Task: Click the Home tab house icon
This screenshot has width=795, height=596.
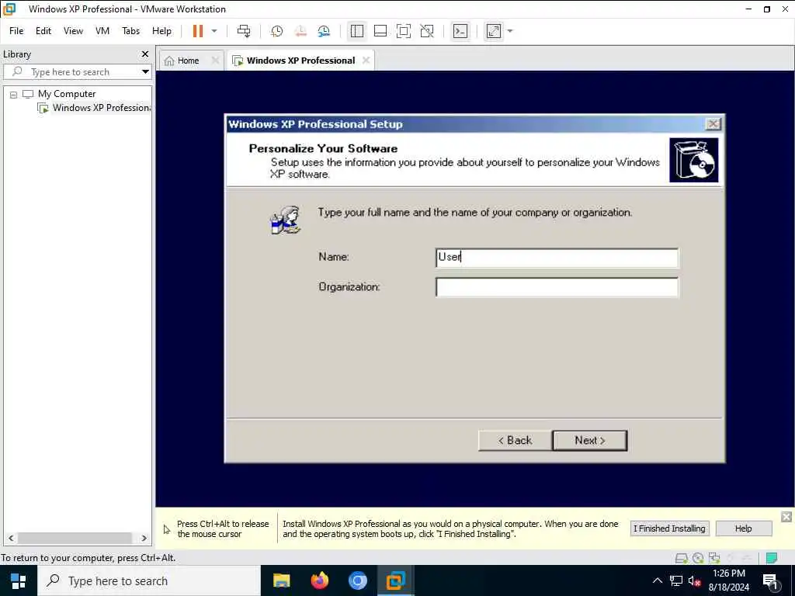Action: [169, 61]
